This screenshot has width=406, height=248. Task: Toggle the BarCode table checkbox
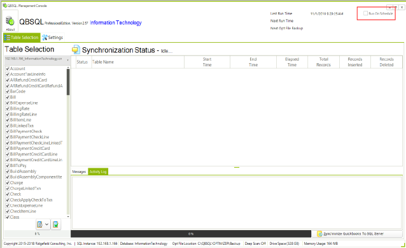pyautogui.click(x=8, y=92)
